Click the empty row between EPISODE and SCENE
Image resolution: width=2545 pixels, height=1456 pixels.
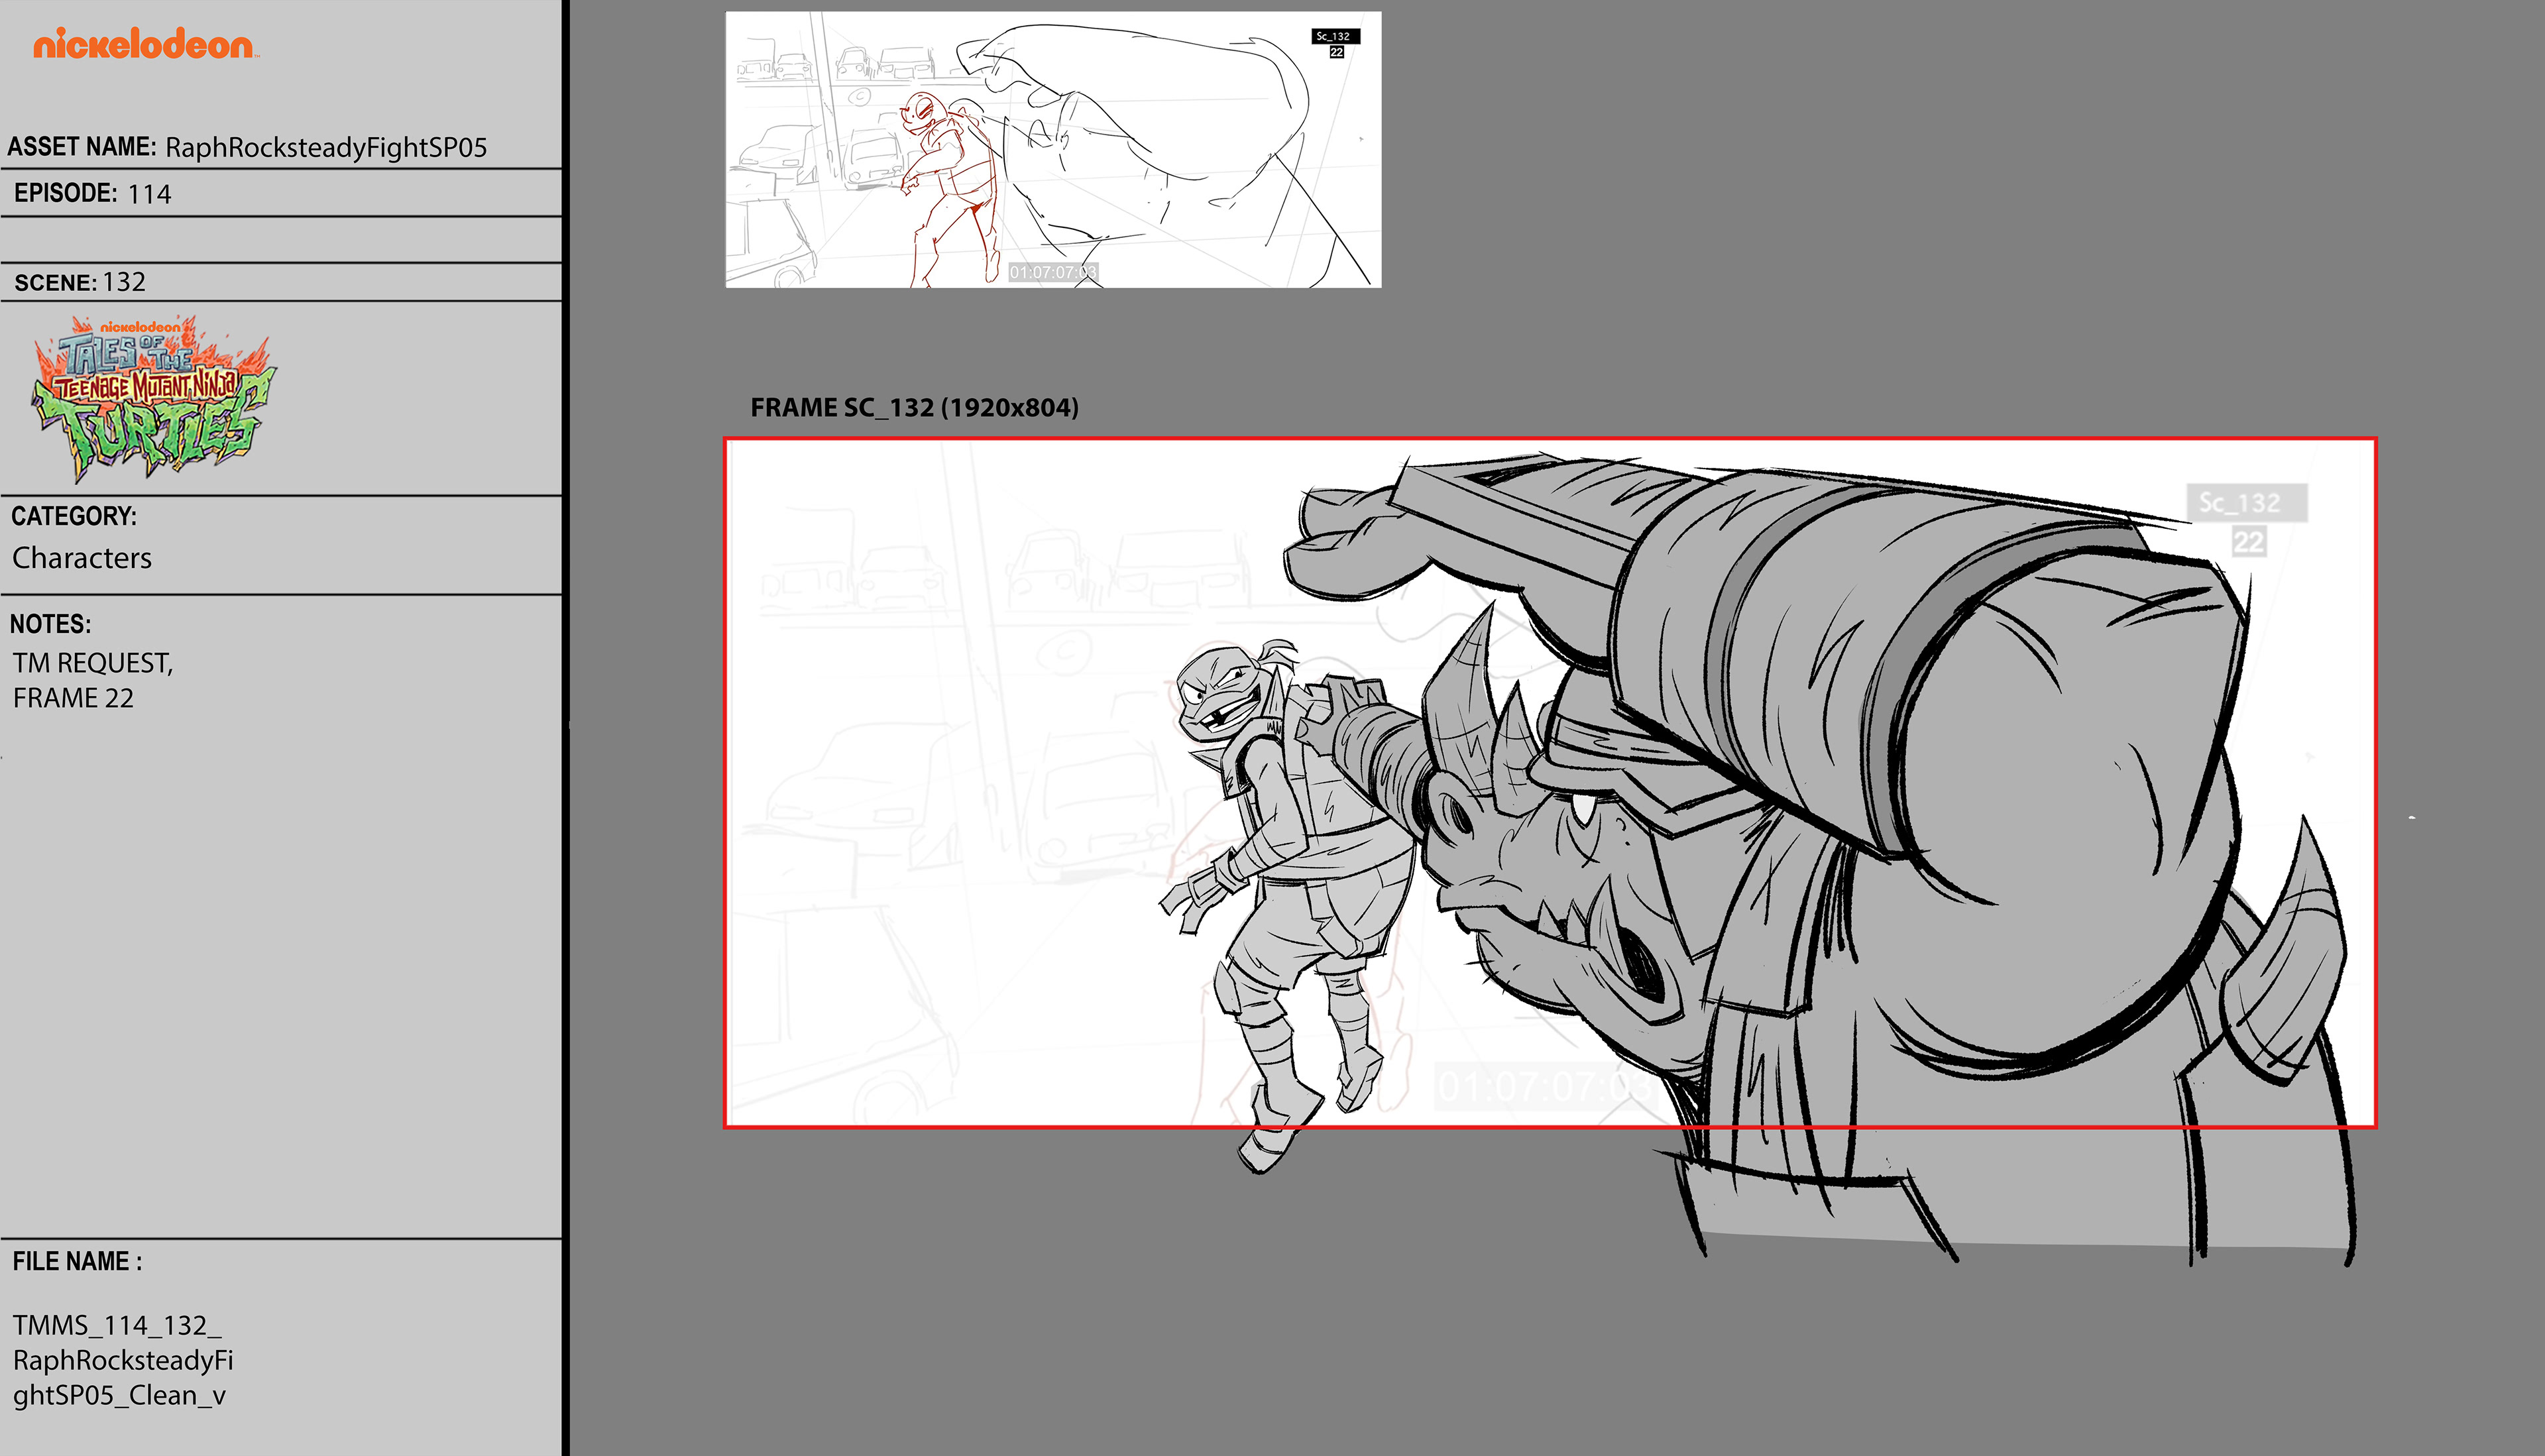click(280, 240)
